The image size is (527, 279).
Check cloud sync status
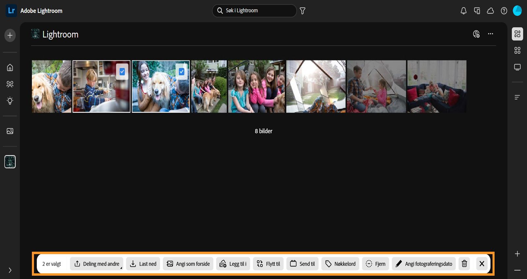490,11
